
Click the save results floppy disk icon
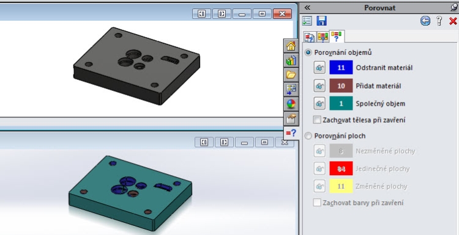(321, 21)
